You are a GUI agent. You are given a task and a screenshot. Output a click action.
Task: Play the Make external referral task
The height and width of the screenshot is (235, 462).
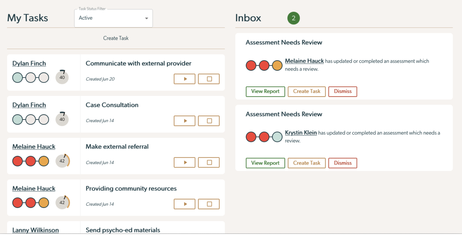pyautogui.click(x=184, y=162)
